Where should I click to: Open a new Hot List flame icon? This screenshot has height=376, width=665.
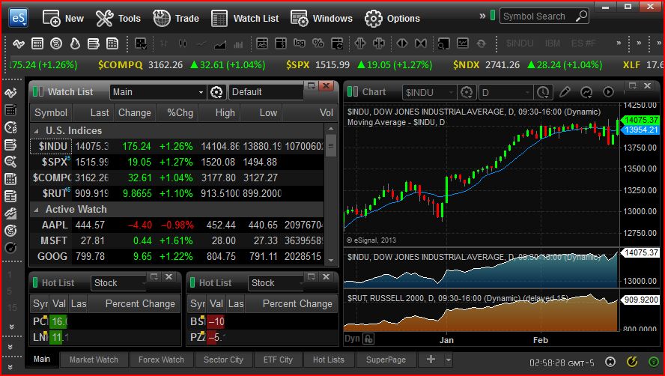point(75,43)
